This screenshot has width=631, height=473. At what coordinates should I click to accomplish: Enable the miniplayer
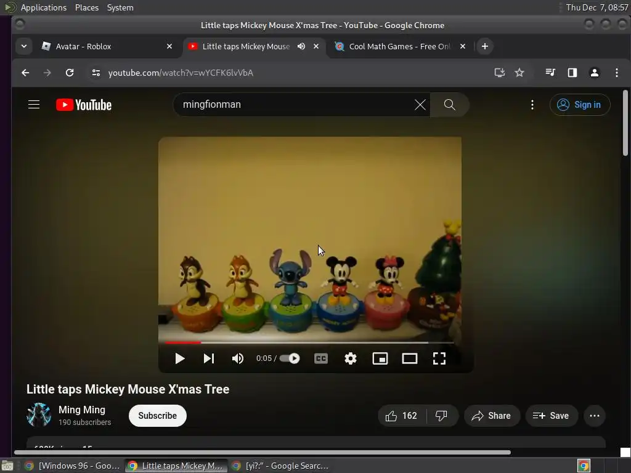coord(380,358)
